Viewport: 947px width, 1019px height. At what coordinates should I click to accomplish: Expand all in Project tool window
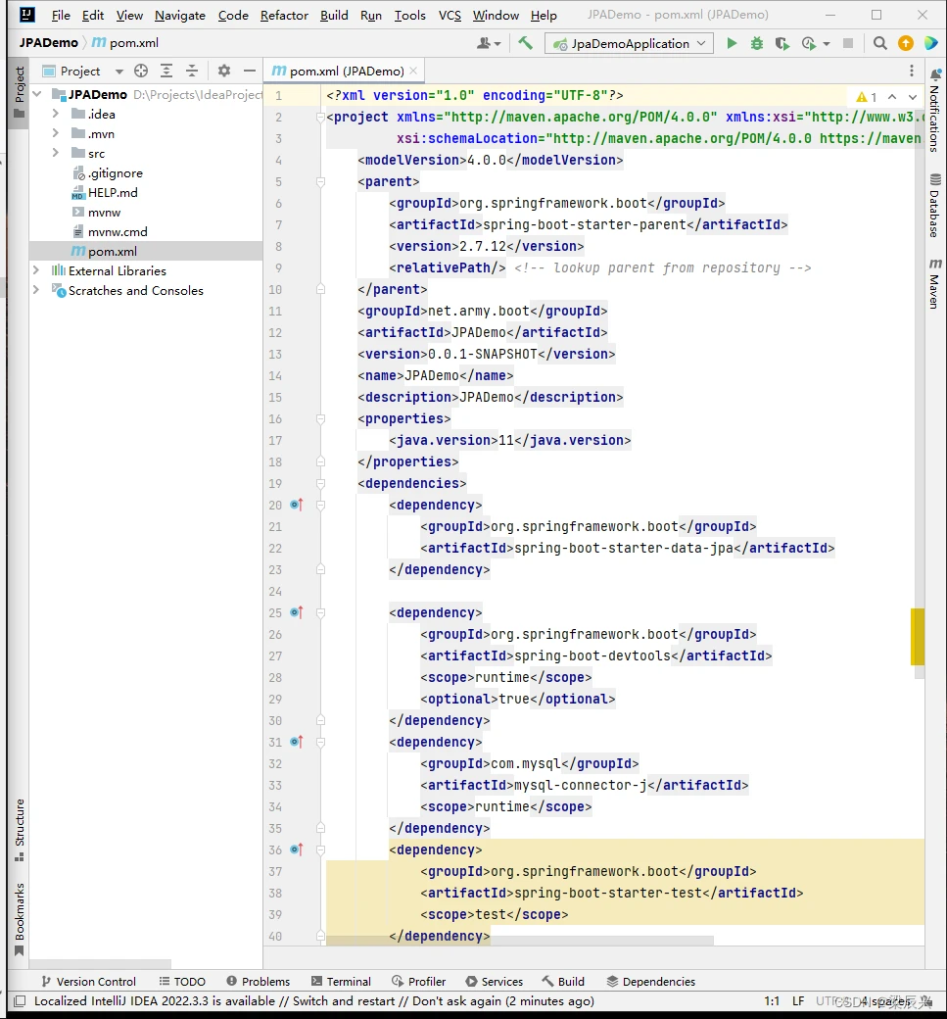pyautogui.click(x=166, y=71)
